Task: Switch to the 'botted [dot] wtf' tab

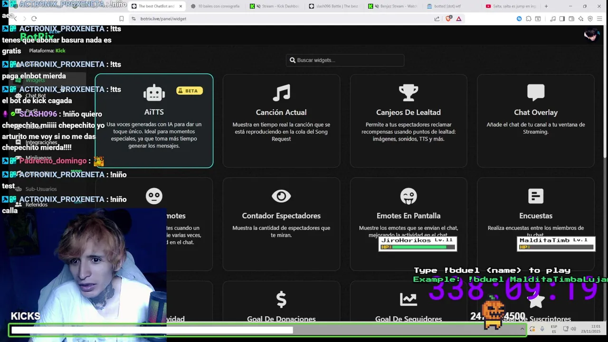Action: [451, 6]
